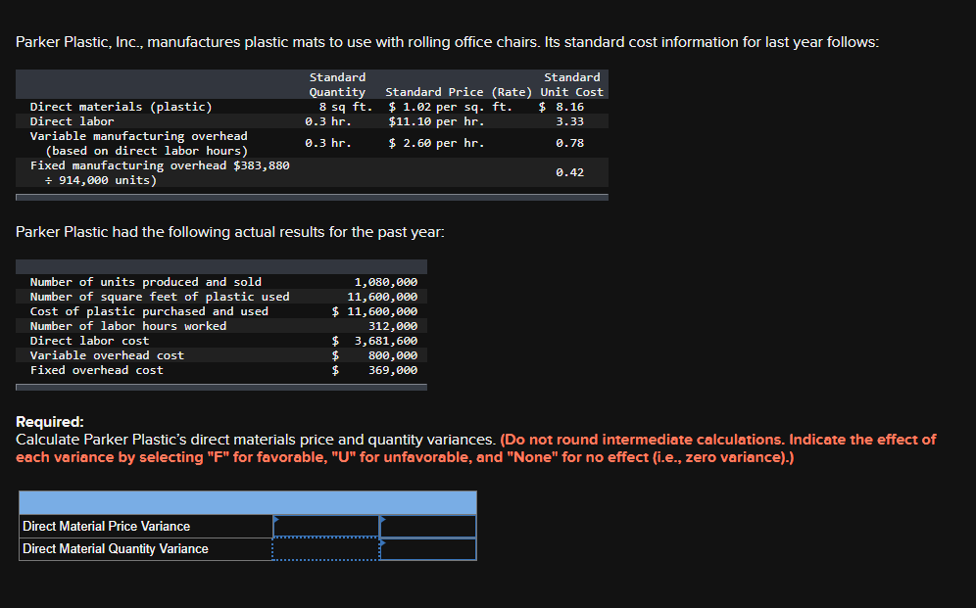The image size is (976, 608).
Task: Click 'Number of units produced and sold' label
Action: pos(146,282)
